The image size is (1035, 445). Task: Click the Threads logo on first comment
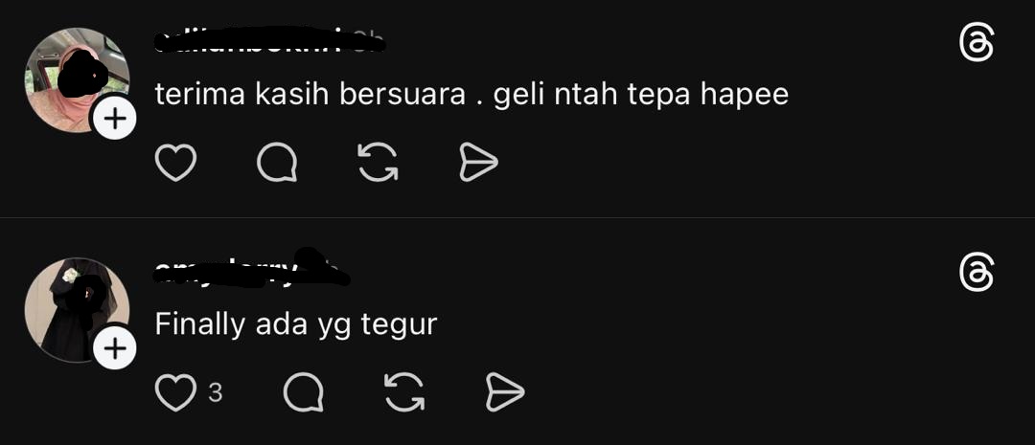pyautogui.click(x=977, y=41)
